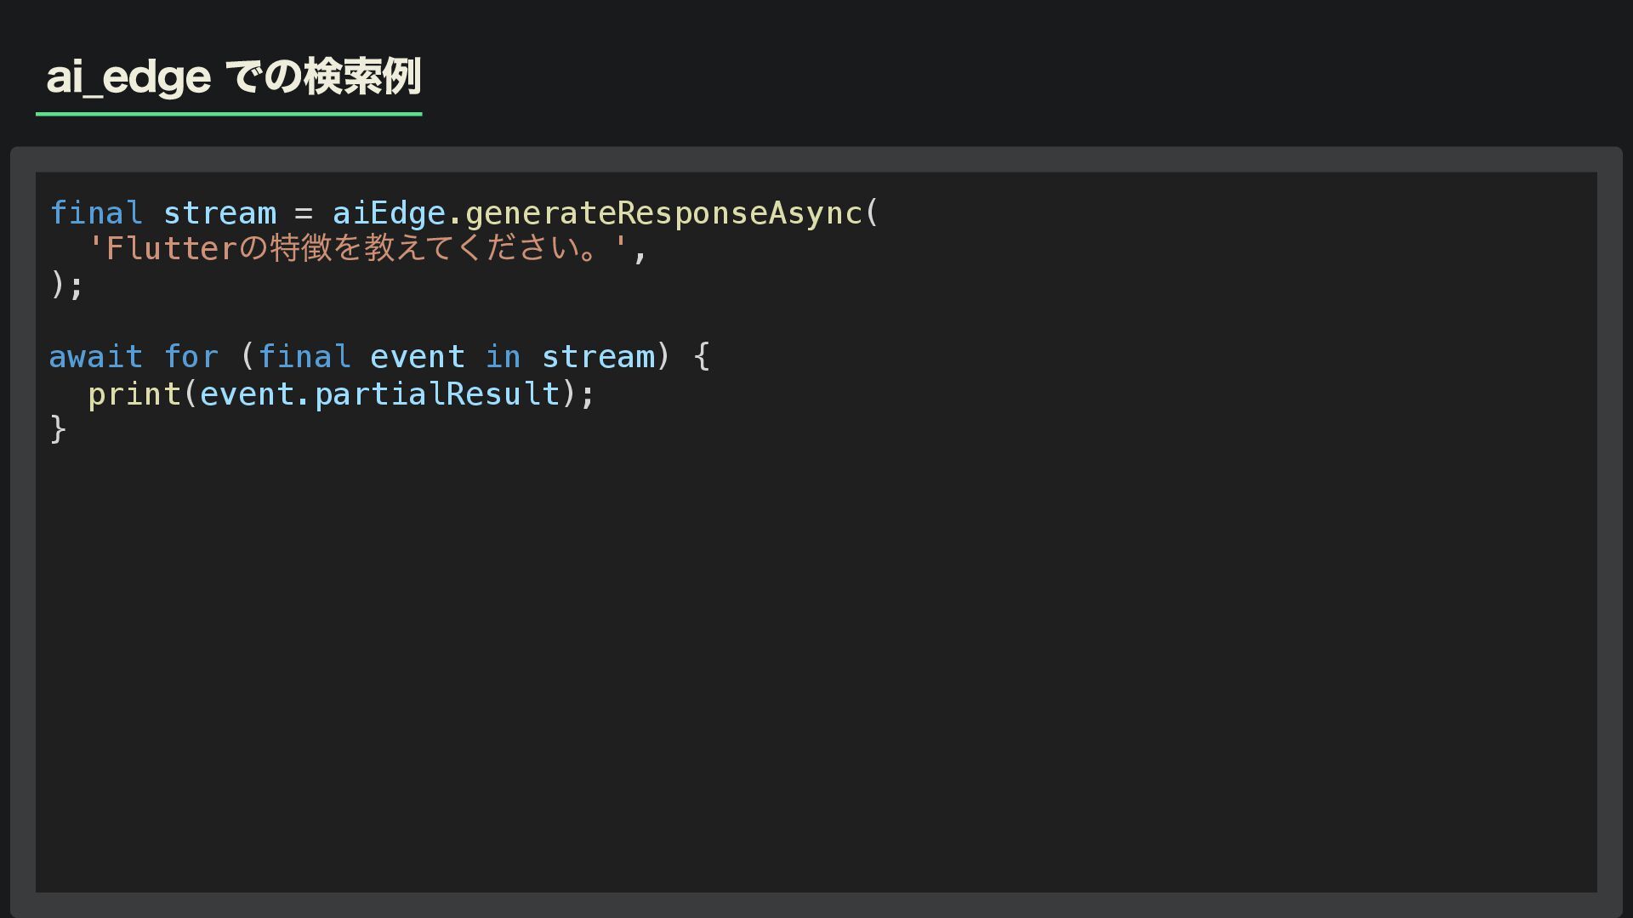Click the "aiEdge" identifier
The width and height of the screenshot is (1633, 918).
(389, 212)
